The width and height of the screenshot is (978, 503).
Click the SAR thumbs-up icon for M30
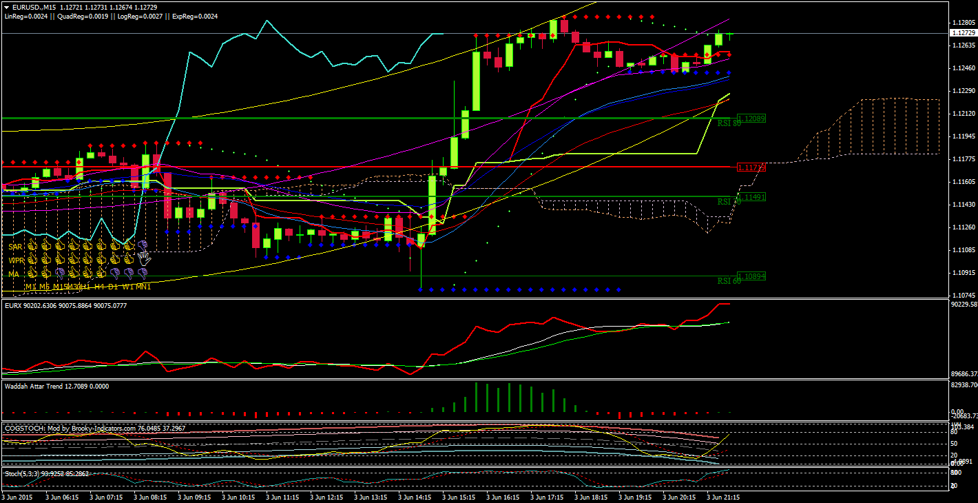[x=73, y=246]
